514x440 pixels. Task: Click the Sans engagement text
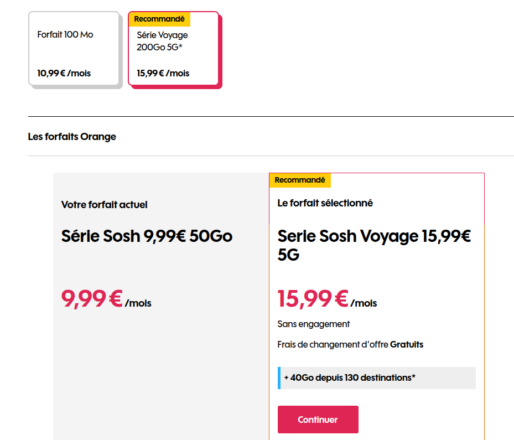314,324
